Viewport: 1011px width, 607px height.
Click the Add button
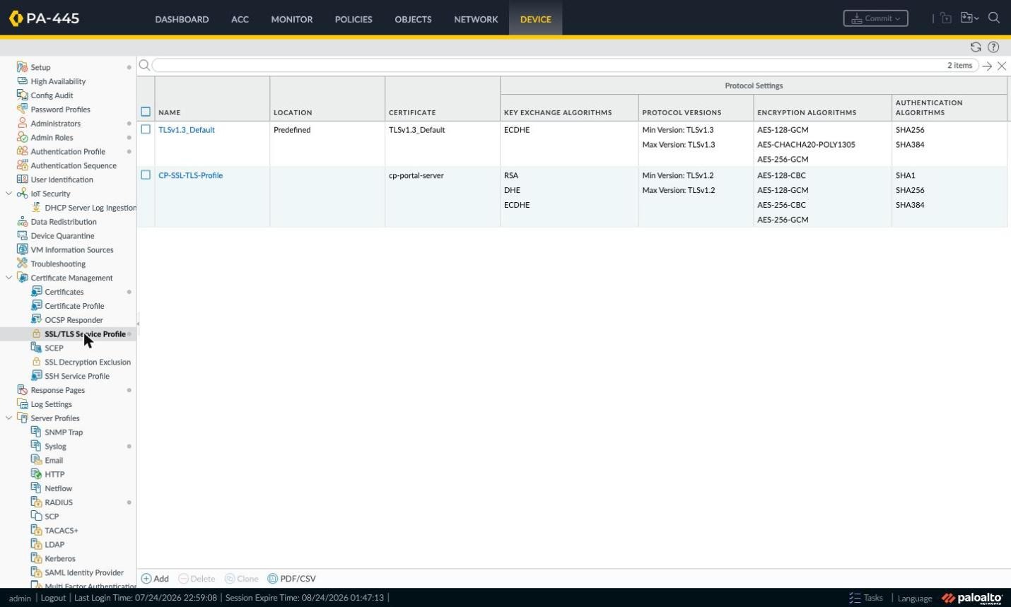[155, 578]
